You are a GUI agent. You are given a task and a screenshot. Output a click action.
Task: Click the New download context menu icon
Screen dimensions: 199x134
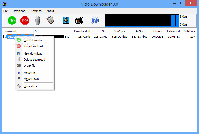pos(19,53)
